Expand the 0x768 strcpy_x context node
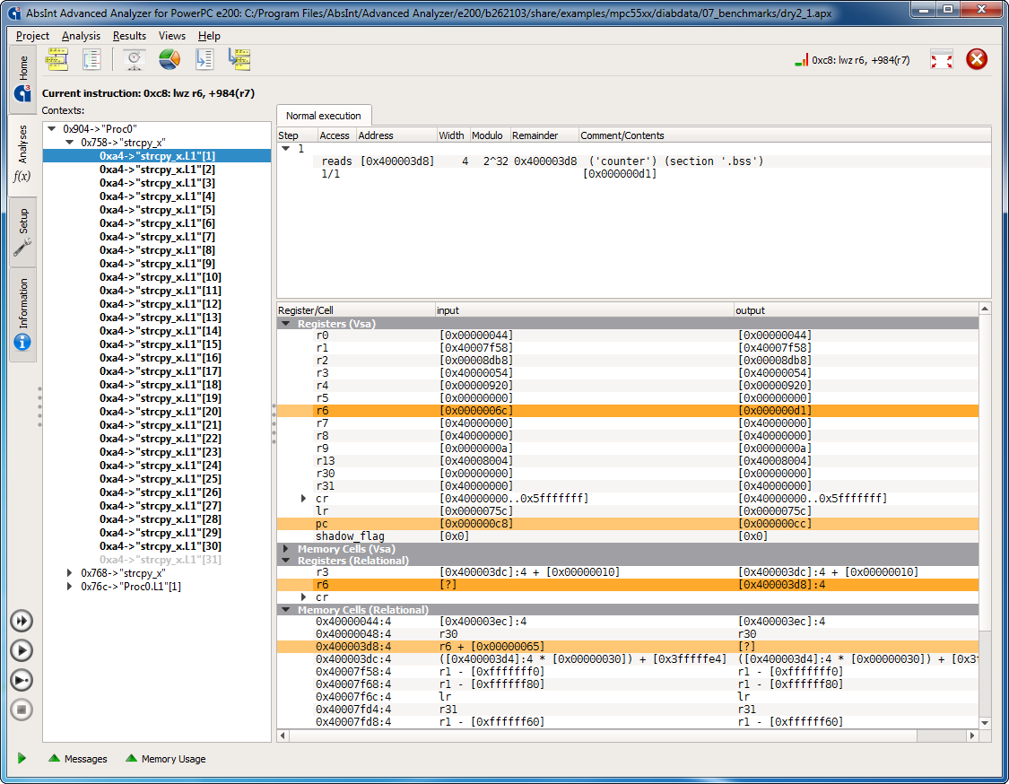The height and width of the screenshot is (784, 1009). (71, 573)
